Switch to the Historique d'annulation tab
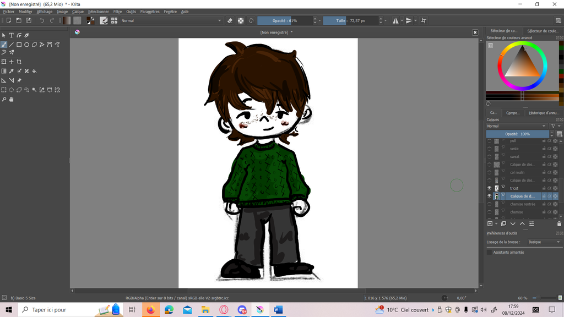 coord(543,113)
